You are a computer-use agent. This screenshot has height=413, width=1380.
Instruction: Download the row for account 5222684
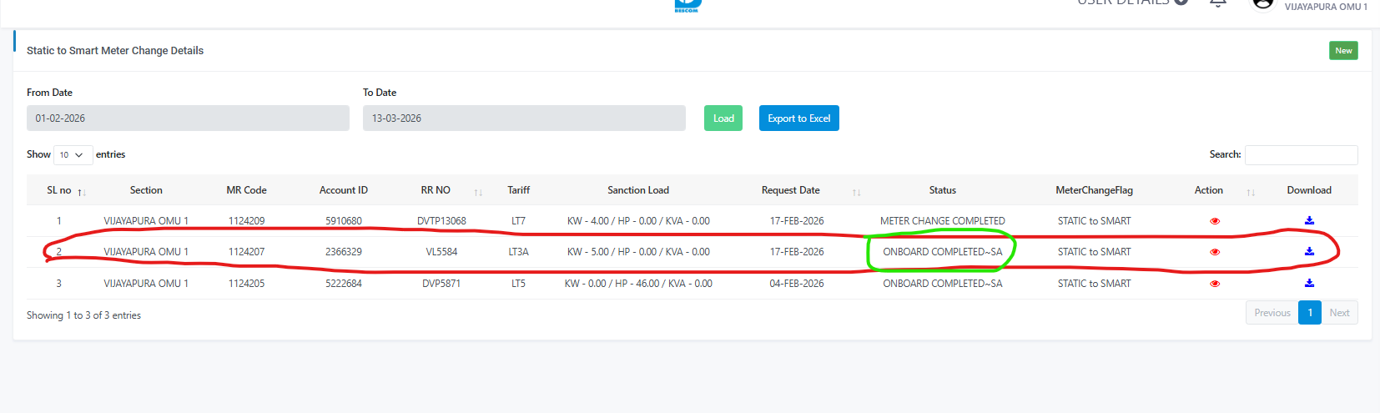click(x=1309, y=283)
